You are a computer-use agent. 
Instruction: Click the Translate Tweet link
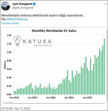point(10,23)
